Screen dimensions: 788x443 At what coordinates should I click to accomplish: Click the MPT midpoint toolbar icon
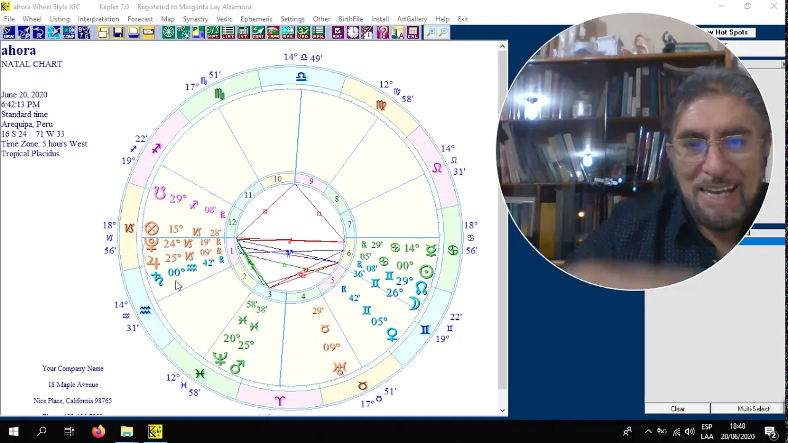(x=213, y=32)
